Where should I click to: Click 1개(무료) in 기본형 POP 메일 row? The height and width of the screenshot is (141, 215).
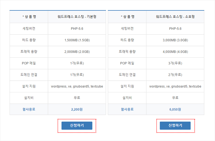coord(77,63)
